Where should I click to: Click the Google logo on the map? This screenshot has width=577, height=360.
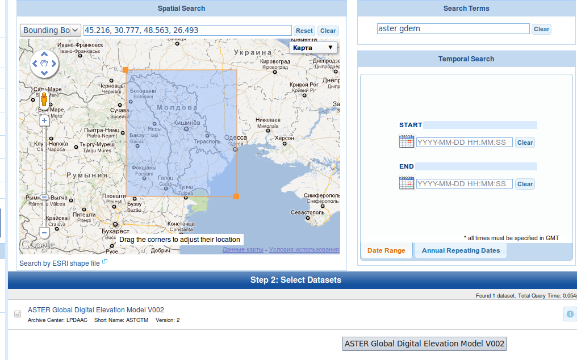[38, 245]
